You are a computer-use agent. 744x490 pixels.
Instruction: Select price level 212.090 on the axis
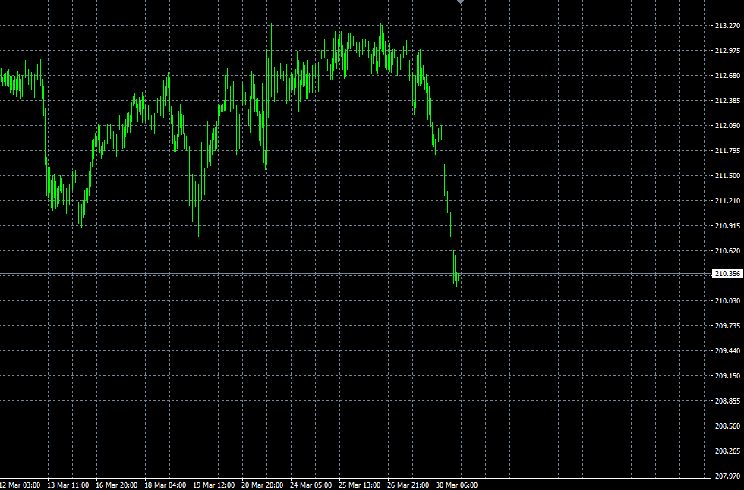[x=727, y=126]
